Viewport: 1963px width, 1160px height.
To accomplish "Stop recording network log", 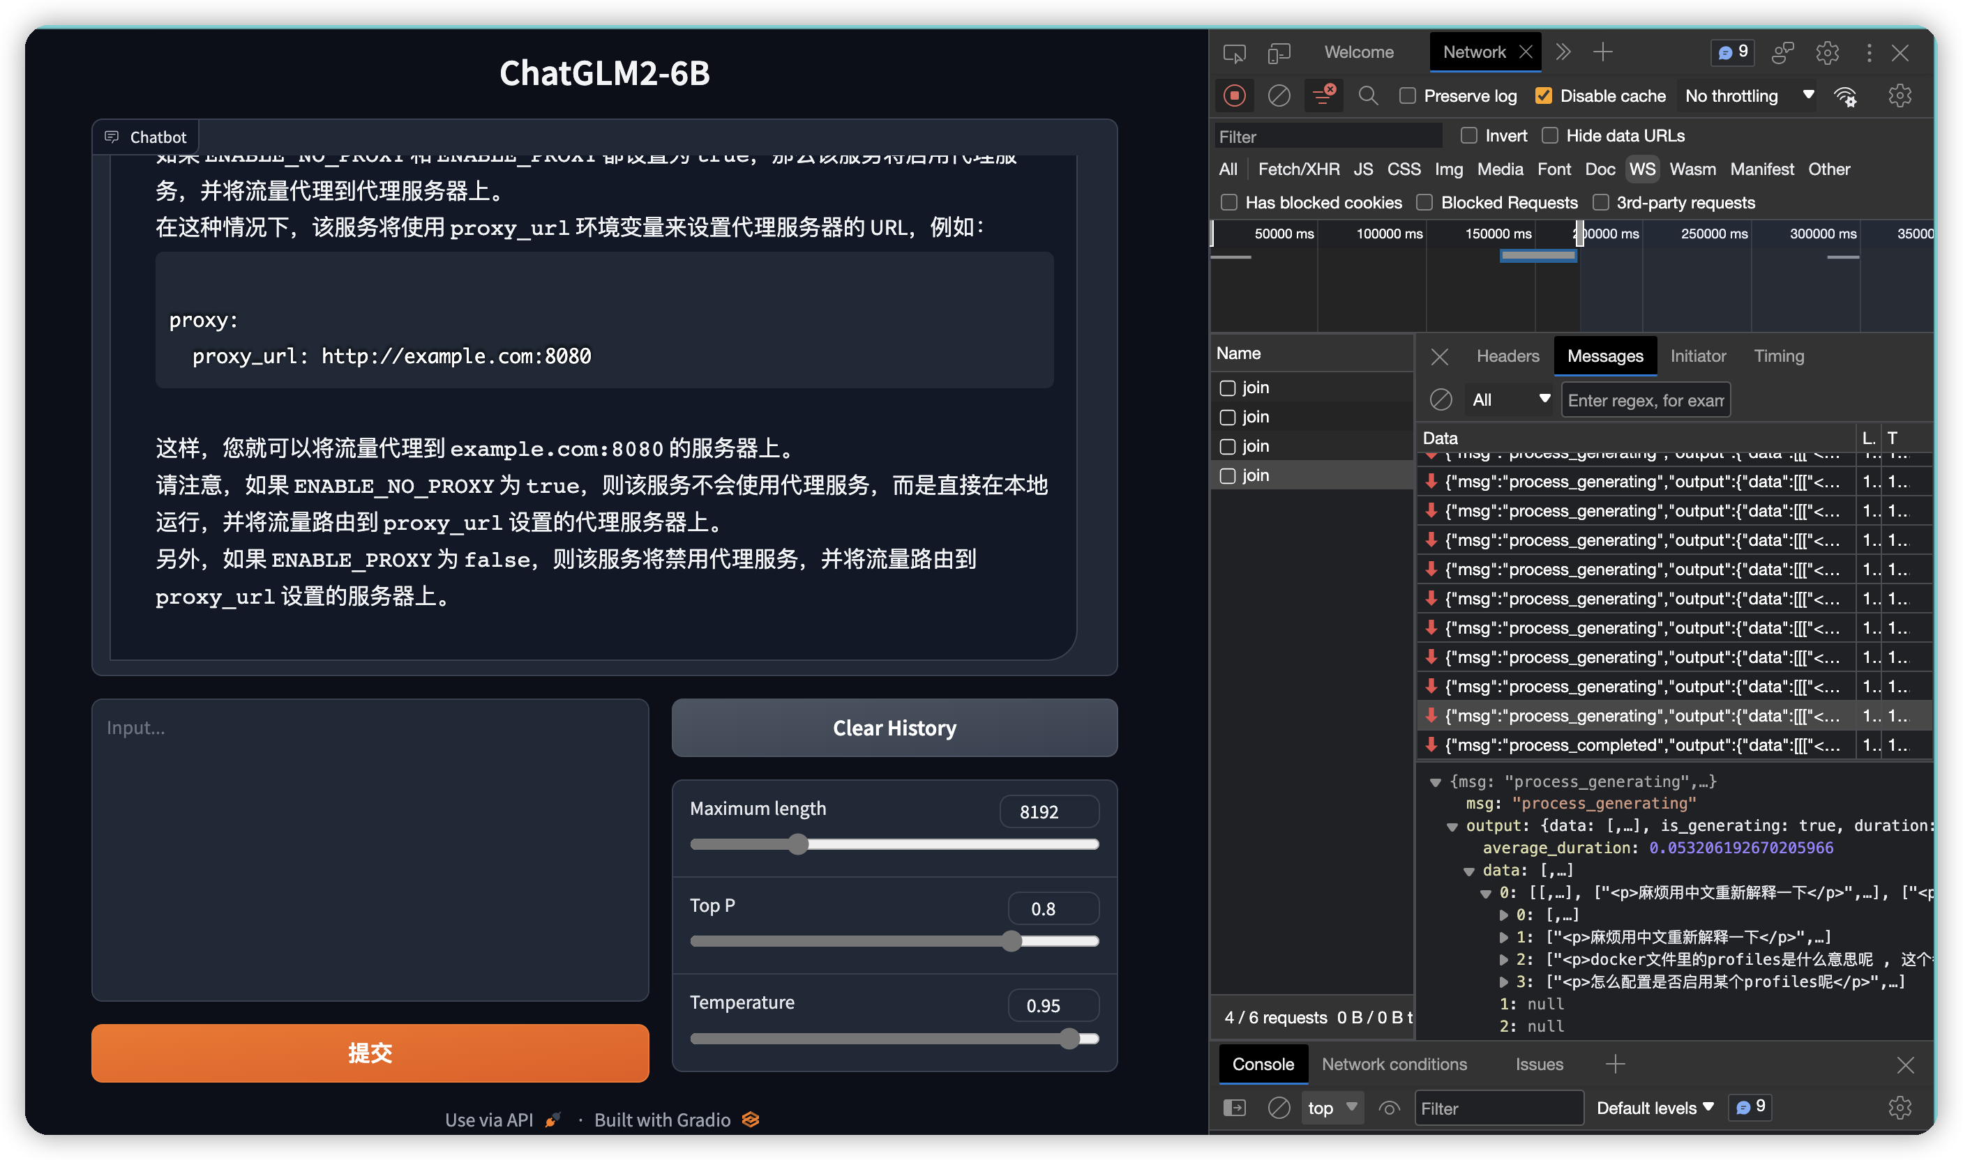I will (x=1234, y=96).
